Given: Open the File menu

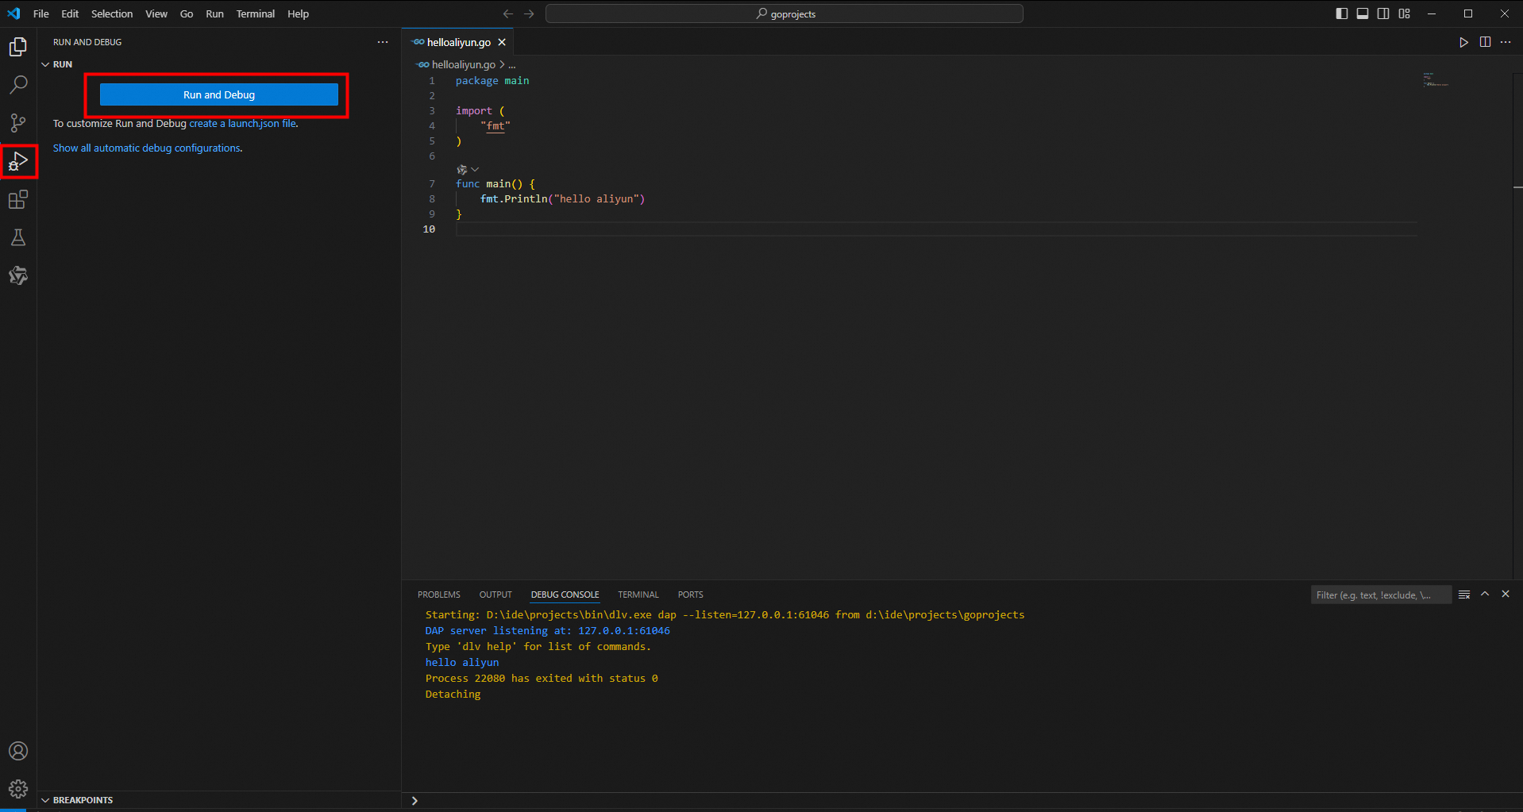Looking at the screenshot, I should 41,13.
